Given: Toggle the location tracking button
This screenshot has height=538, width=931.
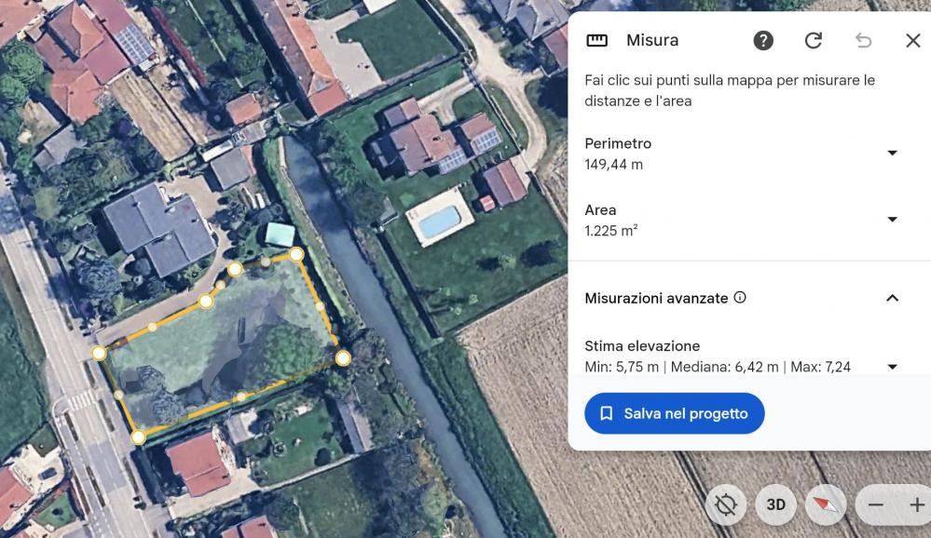Looking at the screenshot, I should pyautogui.click(x=726, y=504).
